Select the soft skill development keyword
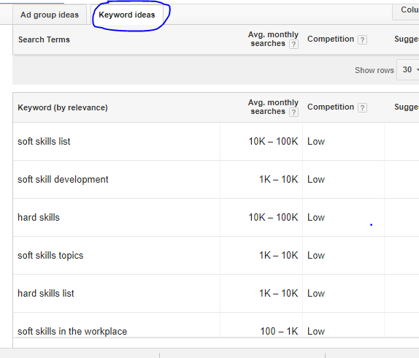The width and height of the screenshot is (419, 358). [x=63, y=180]
